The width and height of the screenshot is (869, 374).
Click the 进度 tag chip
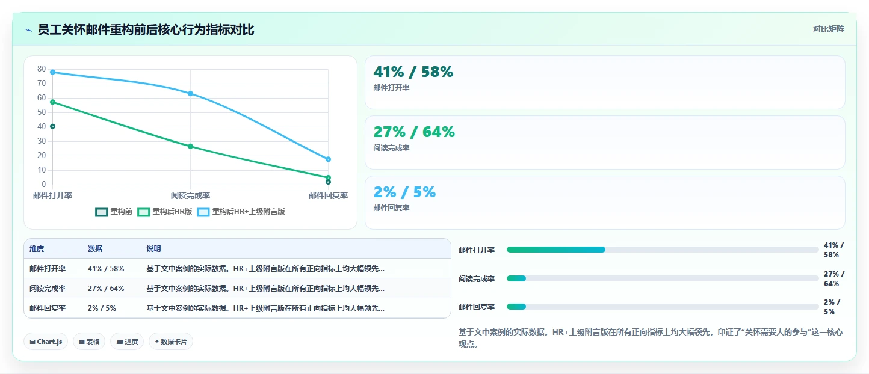tap(127, 342)
